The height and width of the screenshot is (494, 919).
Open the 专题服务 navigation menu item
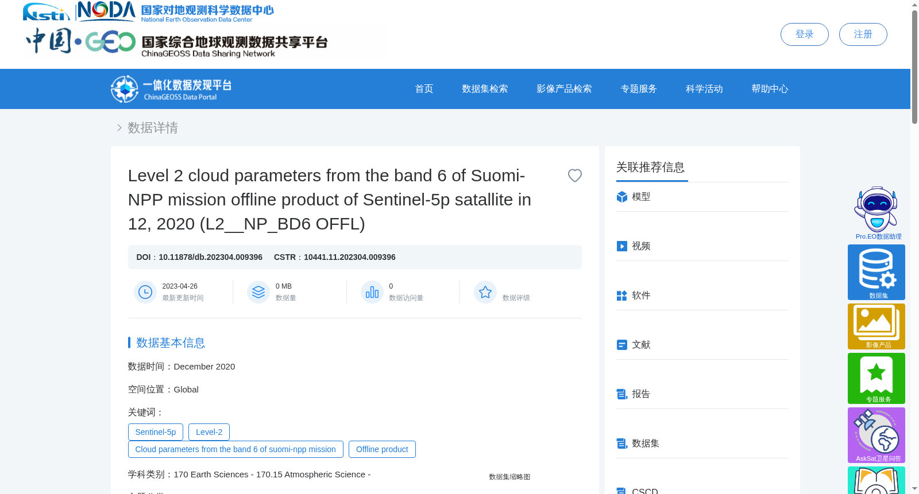[x=639, y=89]
